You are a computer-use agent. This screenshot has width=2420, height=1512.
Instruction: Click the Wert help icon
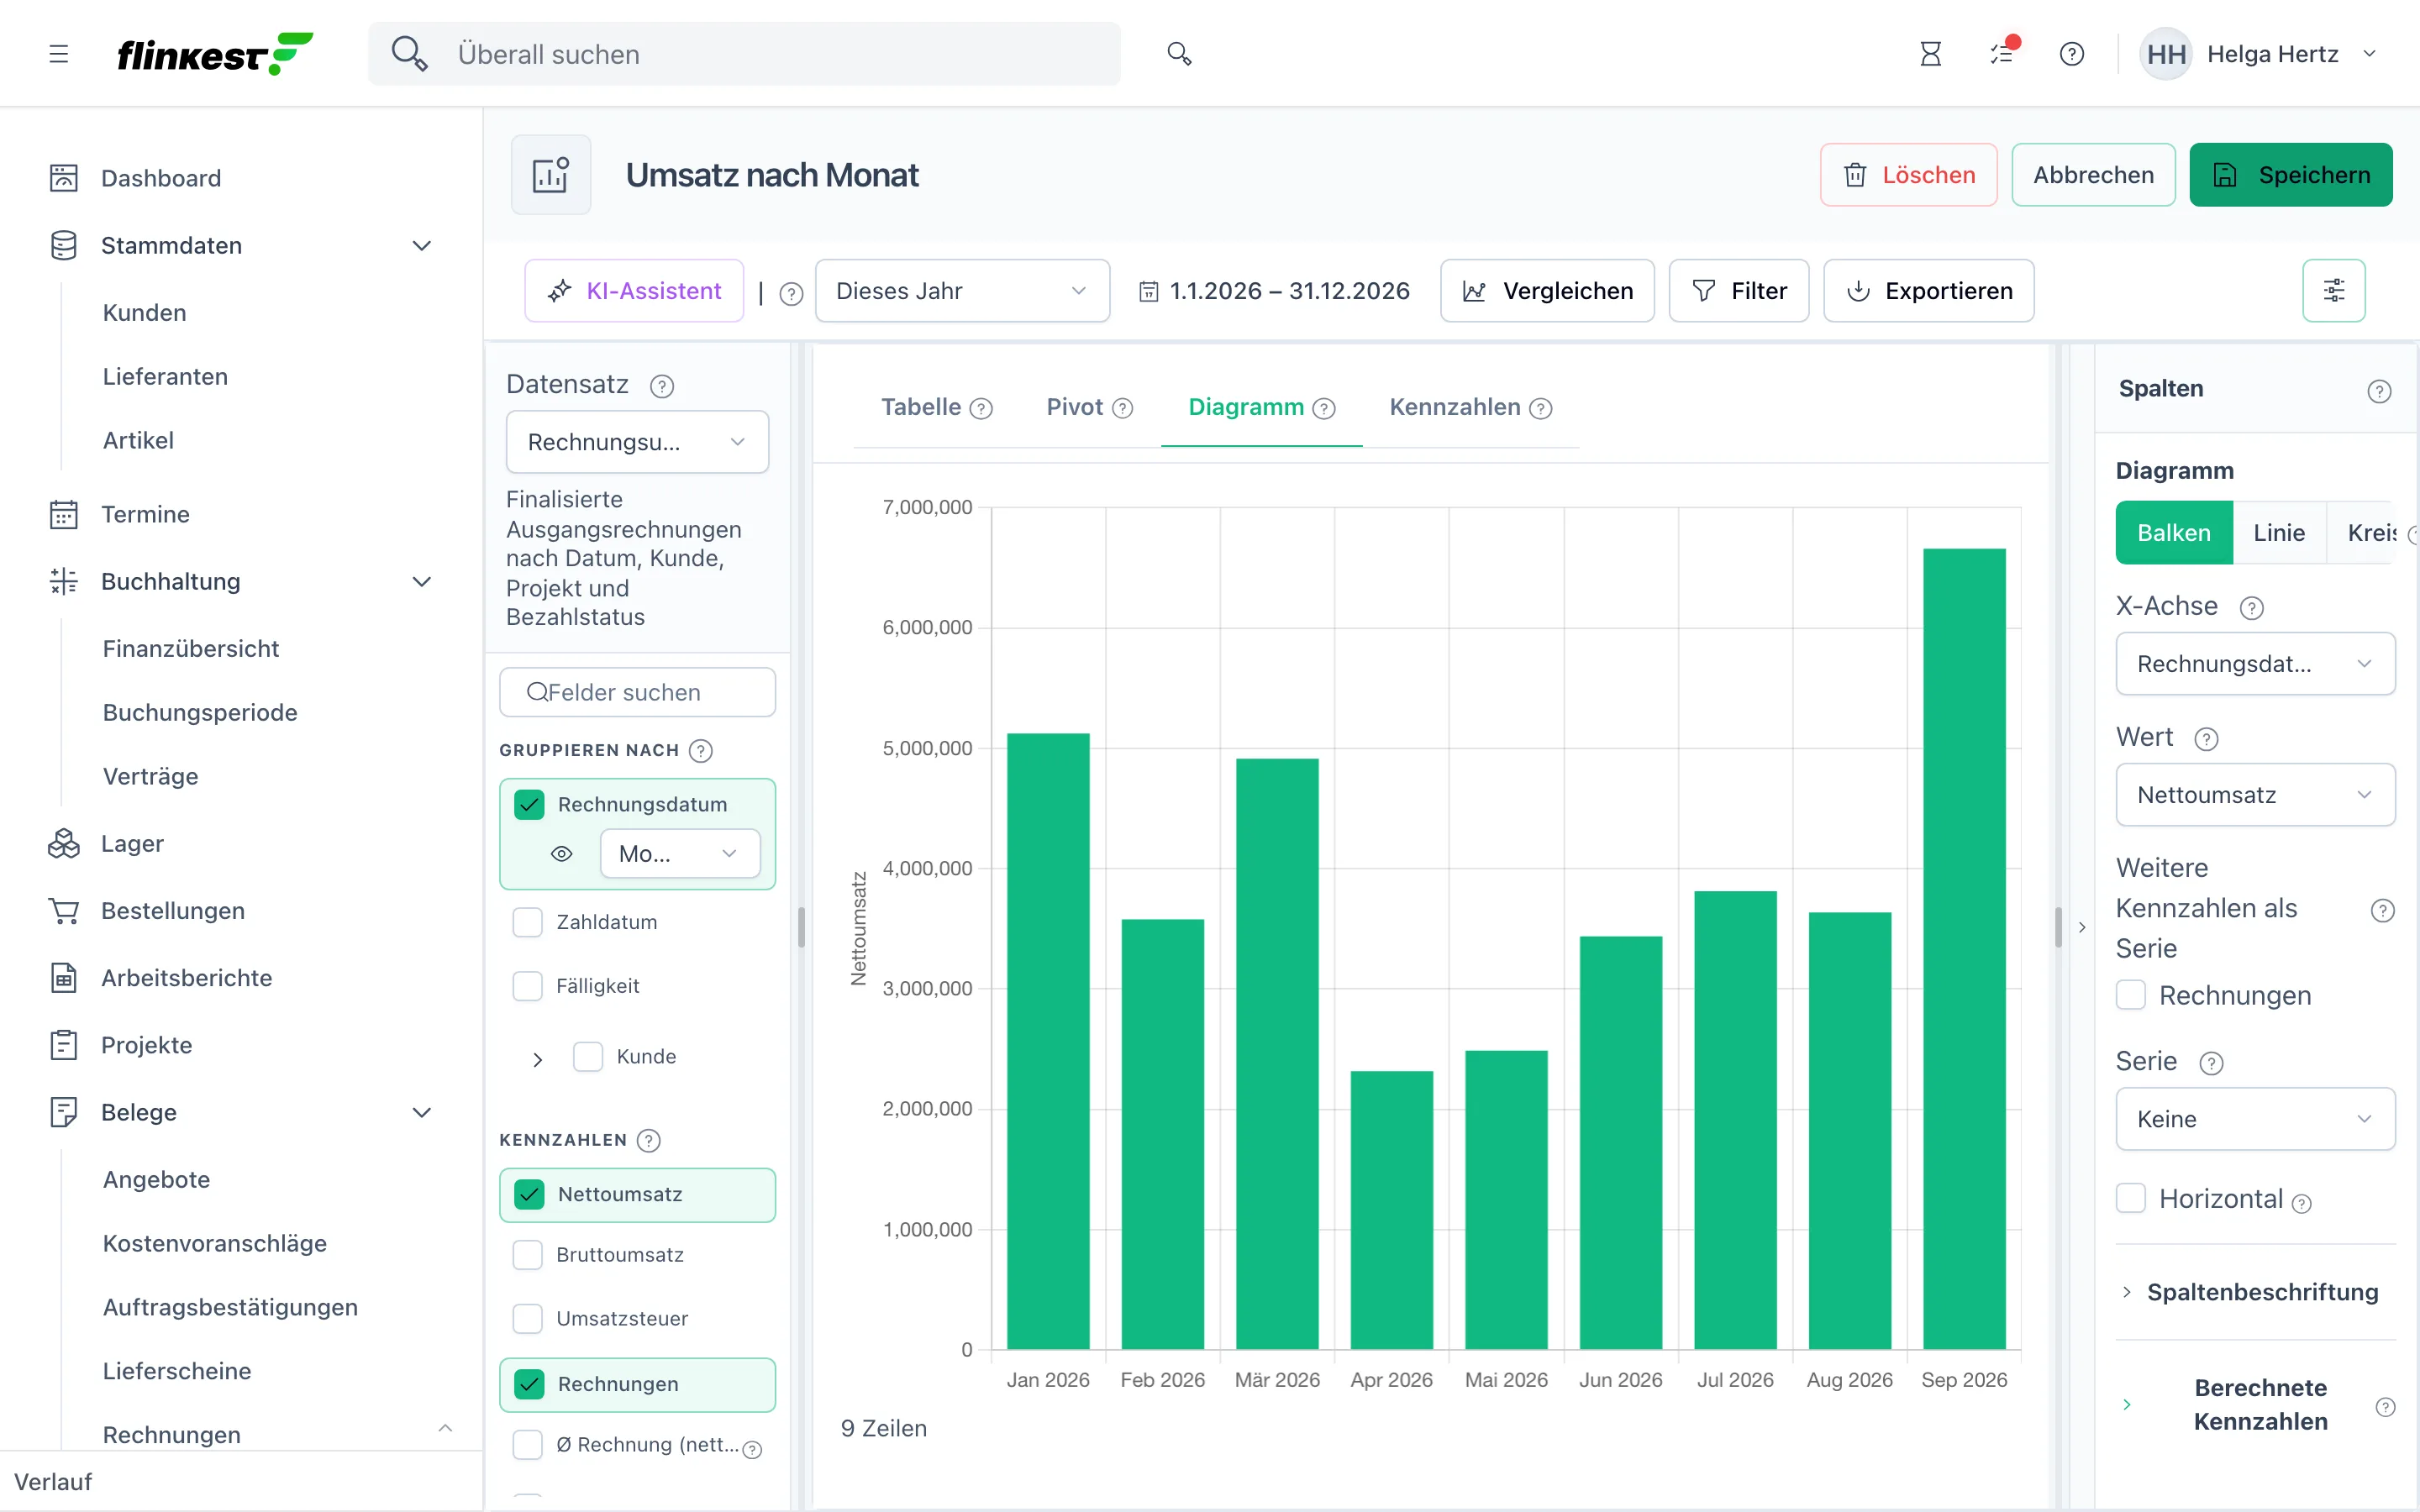2207,739
